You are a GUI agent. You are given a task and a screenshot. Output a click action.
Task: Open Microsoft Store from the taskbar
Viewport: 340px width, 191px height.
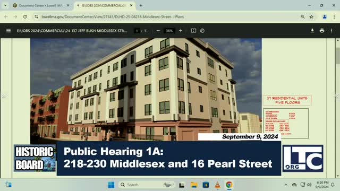pos(206,185)
